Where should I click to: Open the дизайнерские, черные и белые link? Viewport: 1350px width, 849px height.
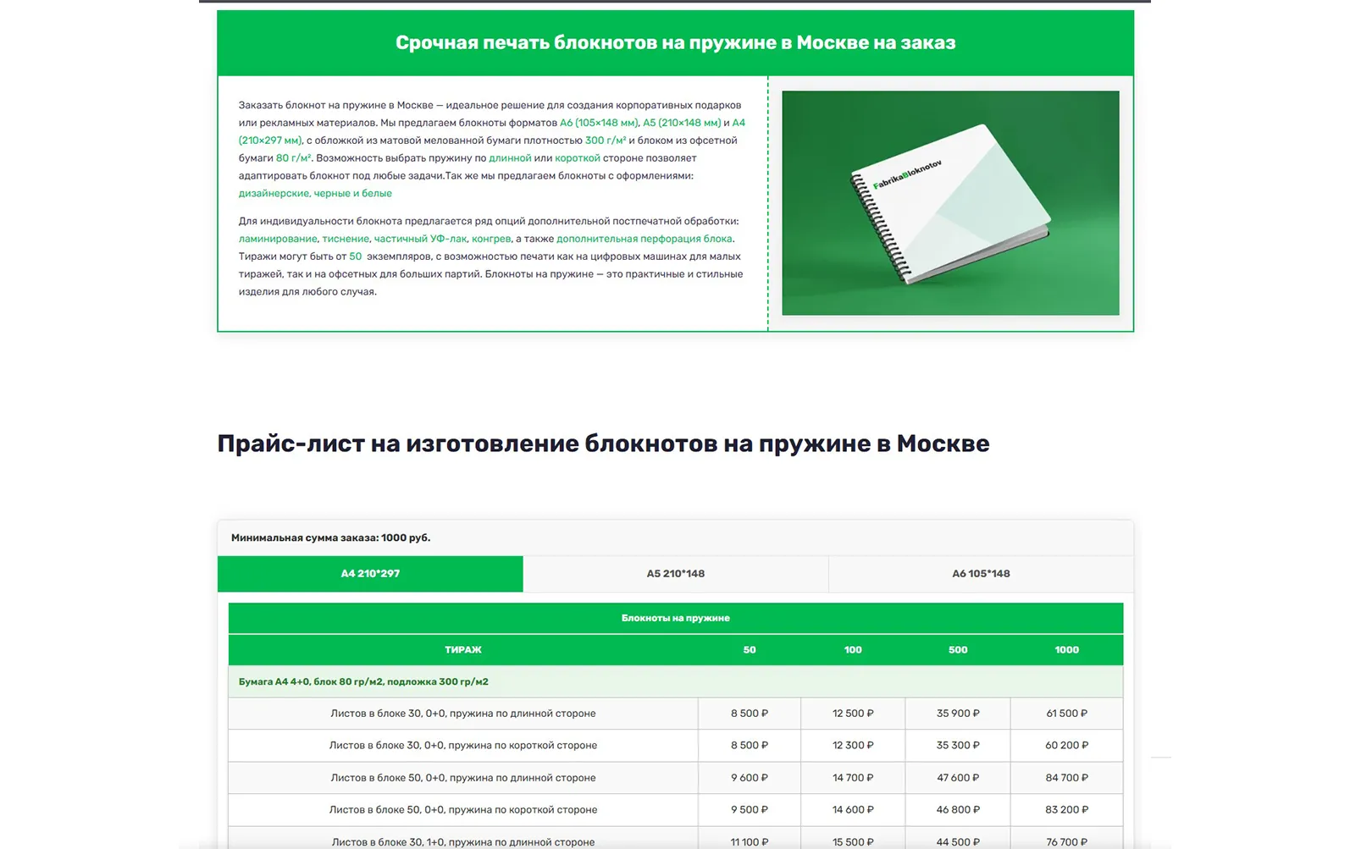pos(315,194)
